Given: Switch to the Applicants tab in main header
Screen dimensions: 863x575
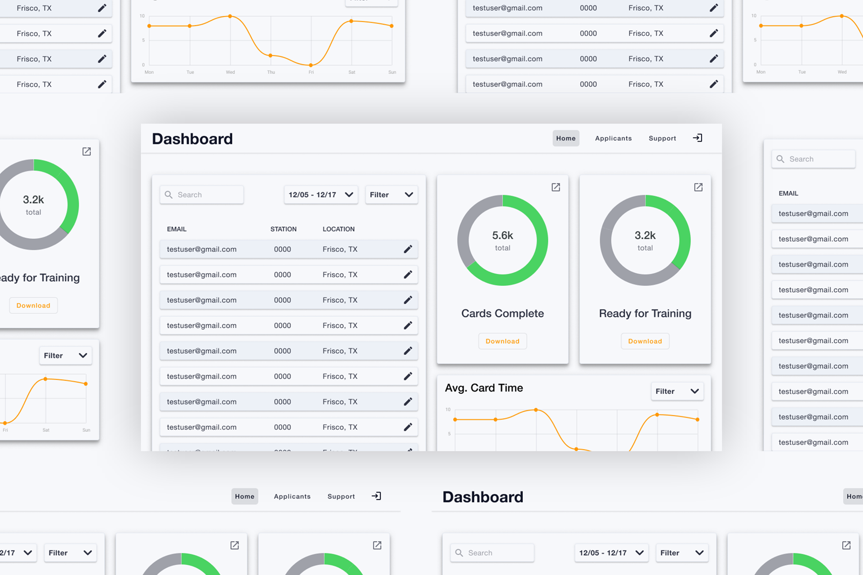Looking at the screenshot, I should coord(613,138).
